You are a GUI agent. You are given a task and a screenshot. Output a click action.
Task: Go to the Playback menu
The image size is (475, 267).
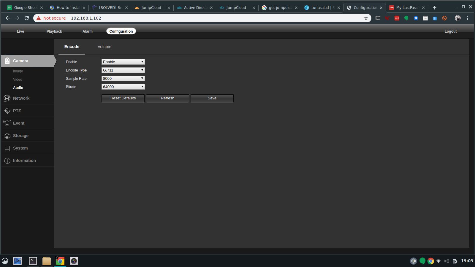pos(54,31)
